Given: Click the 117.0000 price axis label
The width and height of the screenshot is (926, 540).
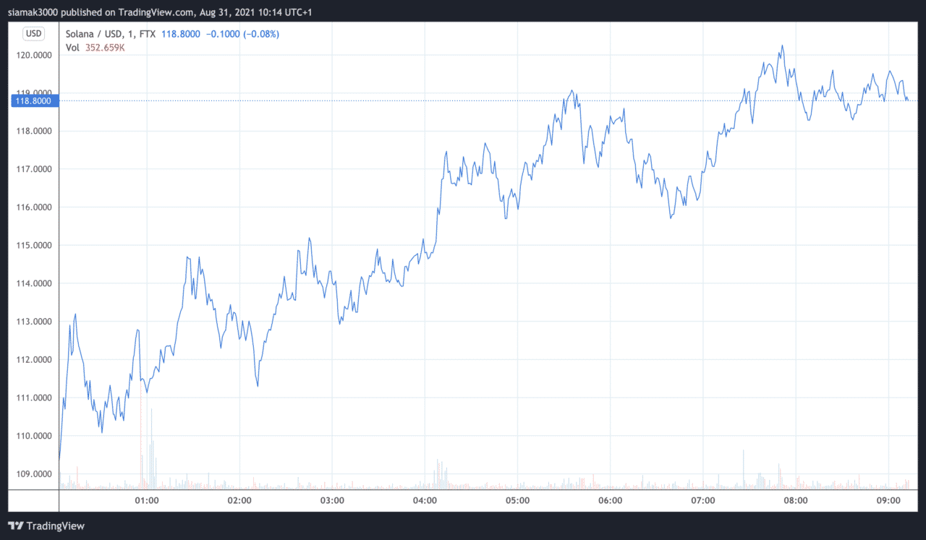Looking at the screenshot, I should 33,169.
